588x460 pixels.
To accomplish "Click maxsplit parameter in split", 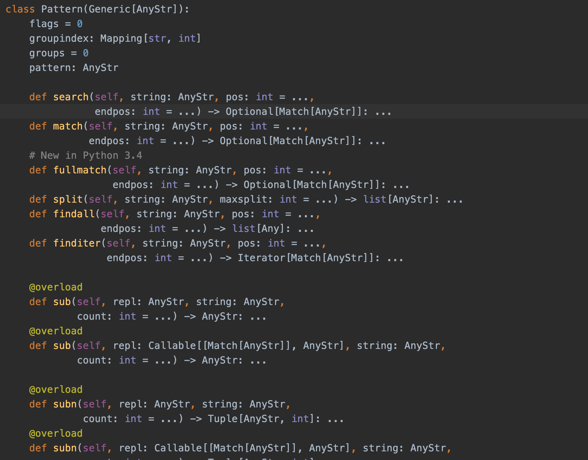I will coord(243,199).
